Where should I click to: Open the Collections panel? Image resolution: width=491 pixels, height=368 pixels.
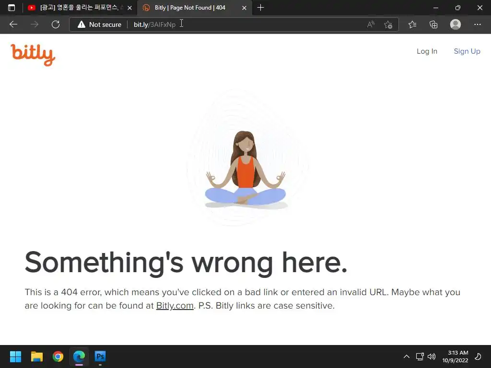point(433,24)
